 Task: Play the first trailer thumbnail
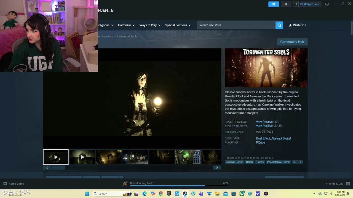[56, 157]
